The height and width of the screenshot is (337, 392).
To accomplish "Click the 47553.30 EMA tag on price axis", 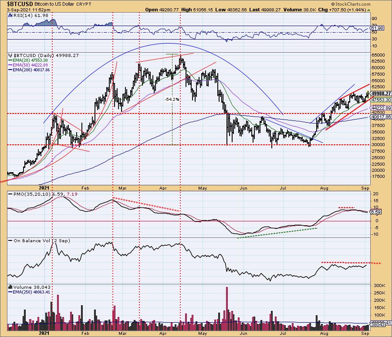I will 381,100.
